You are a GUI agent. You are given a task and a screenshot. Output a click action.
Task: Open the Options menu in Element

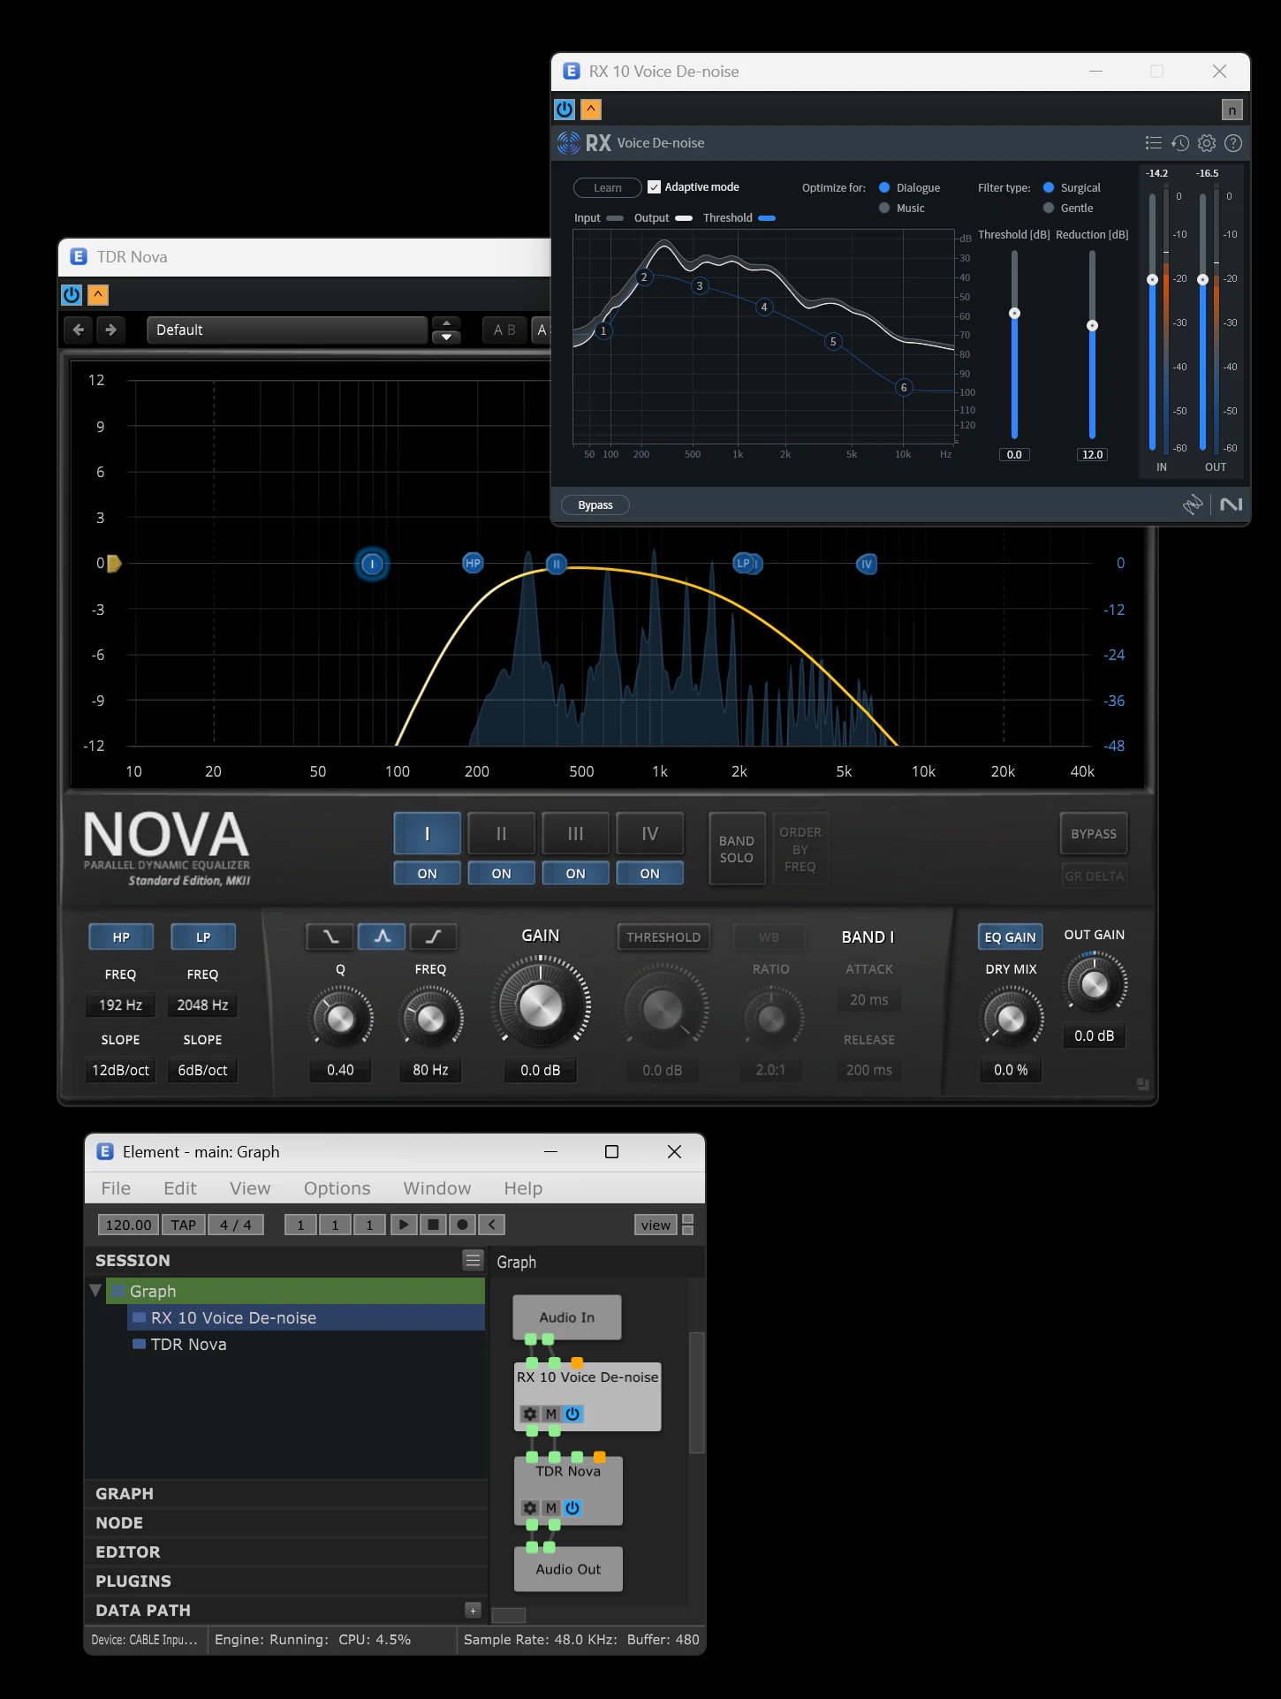tap(337, 1188)
